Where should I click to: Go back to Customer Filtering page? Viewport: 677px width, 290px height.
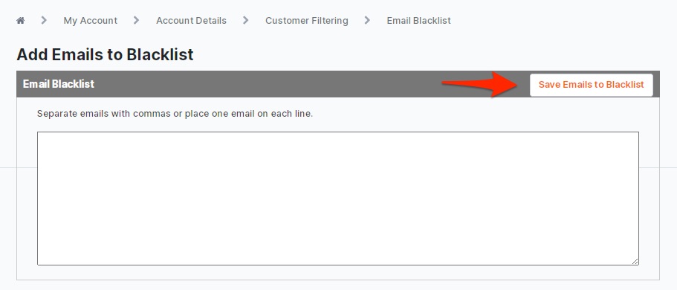click(x=307, y=20)
